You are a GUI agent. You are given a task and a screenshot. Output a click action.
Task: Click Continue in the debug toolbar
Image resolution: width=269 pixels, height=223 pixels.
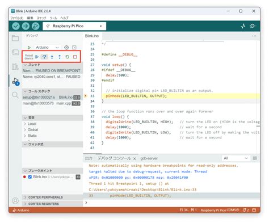point(37,57)
